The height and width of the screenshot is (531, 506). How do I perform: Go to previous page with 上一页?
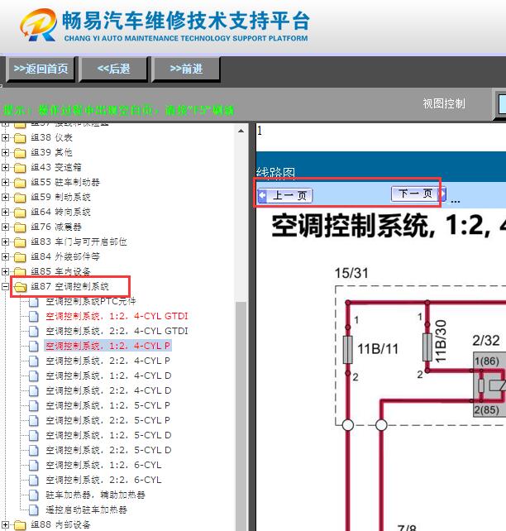click(285, 195)
